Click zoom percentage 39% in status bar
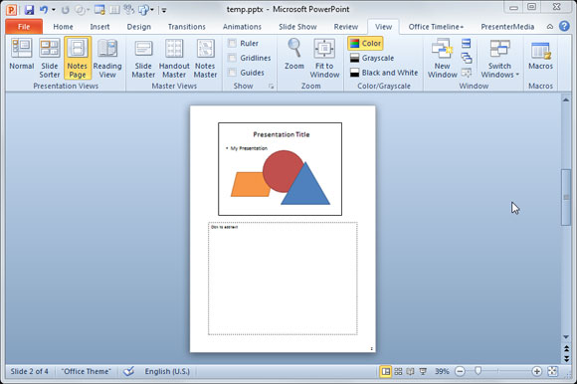The image size is (577, 384). click(442, 371)
